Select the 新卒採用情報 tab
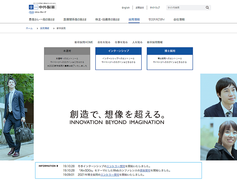This screenshot has height=189, width=237. 155,42
